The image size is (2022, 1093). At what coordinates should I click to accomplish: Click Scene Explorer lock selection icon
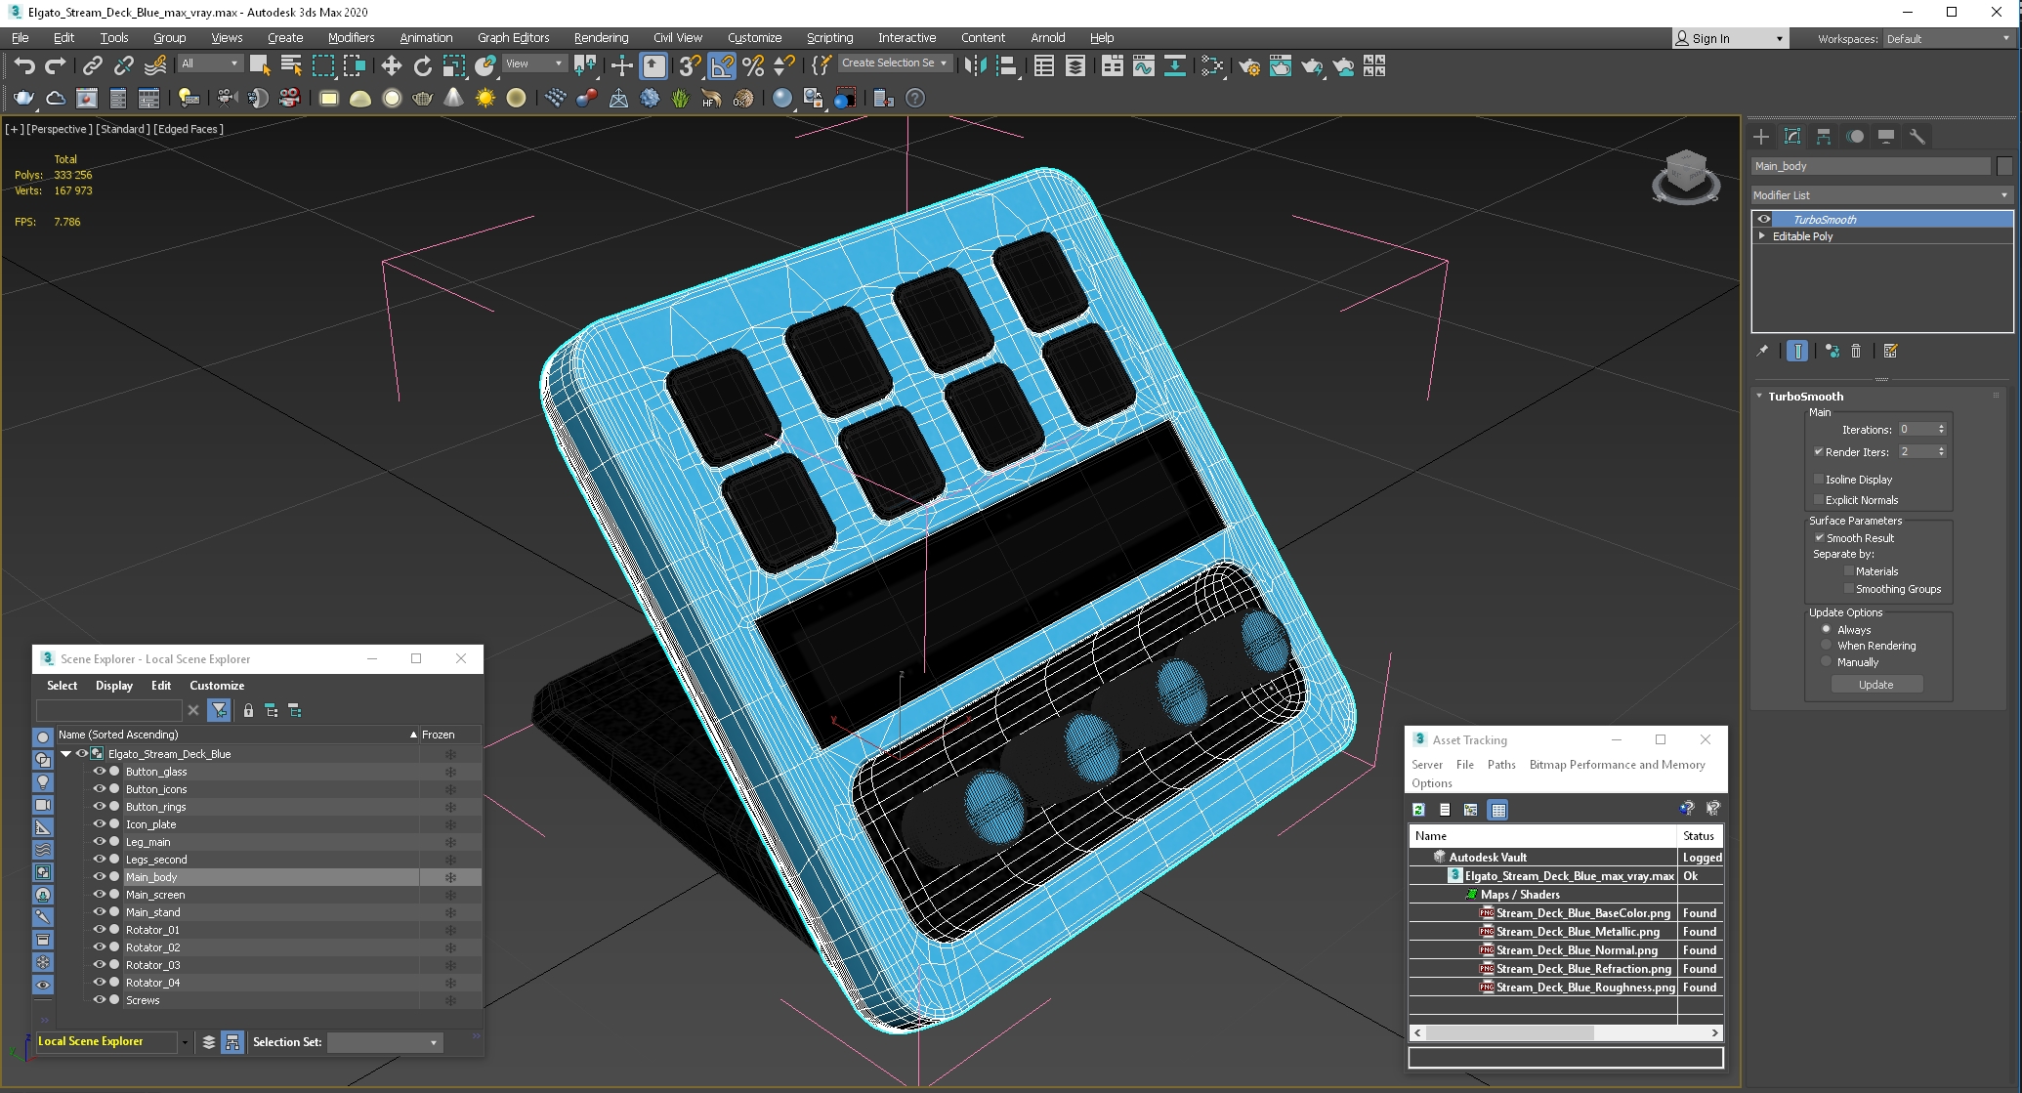coord(248,710)
